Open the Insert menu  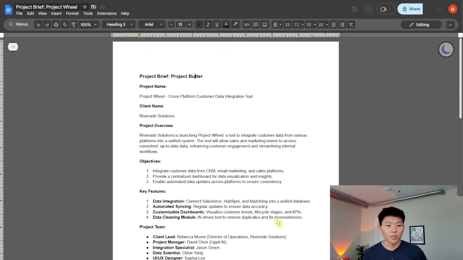click(x=56, y=13)
